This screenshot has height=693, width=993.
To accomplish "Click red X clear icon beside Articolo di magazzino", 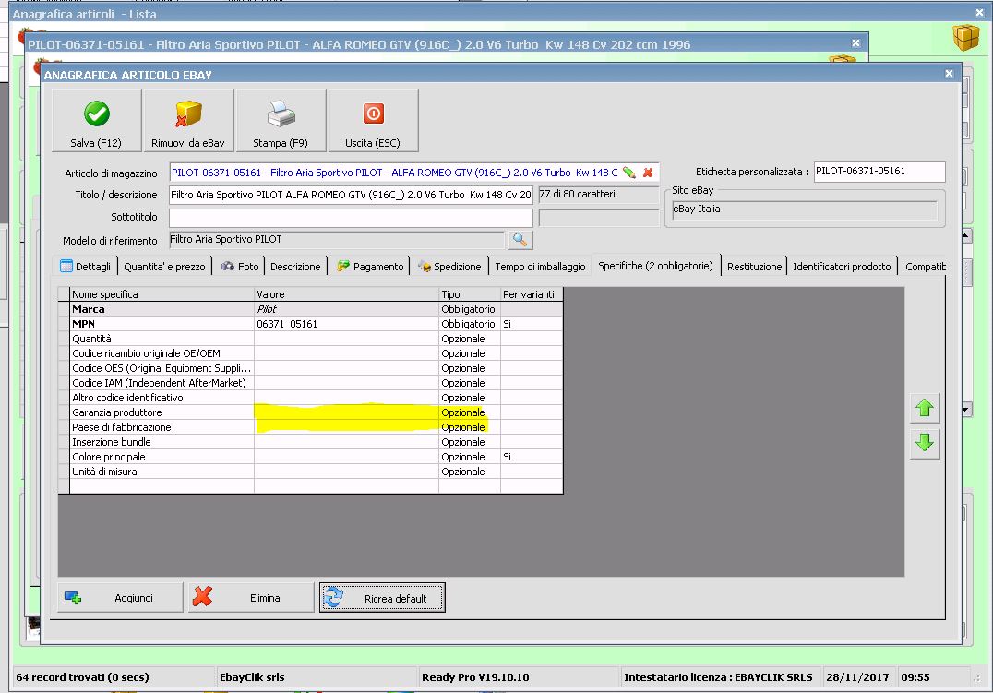I will tap(648, 173).
